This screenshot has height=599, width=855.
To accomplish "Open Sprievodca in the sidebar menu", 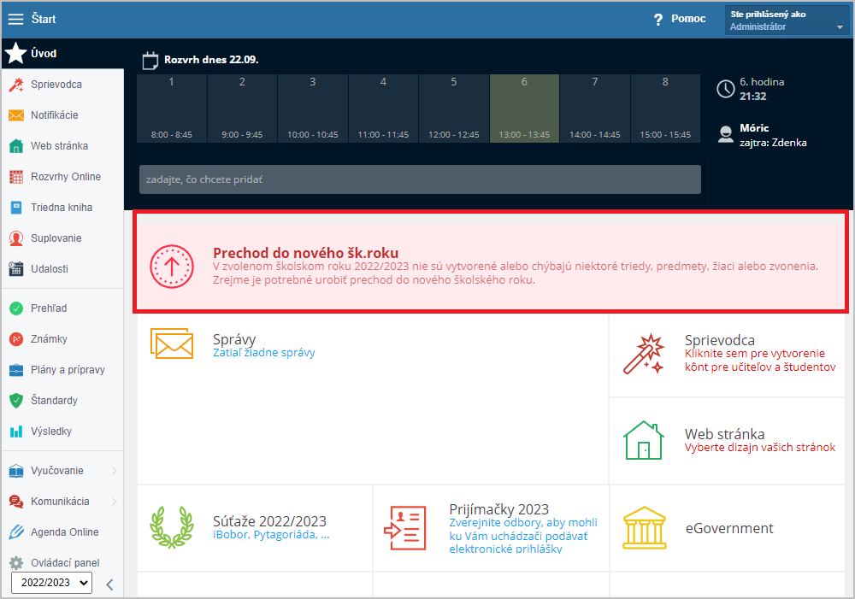I will click(x=56, y=85).
